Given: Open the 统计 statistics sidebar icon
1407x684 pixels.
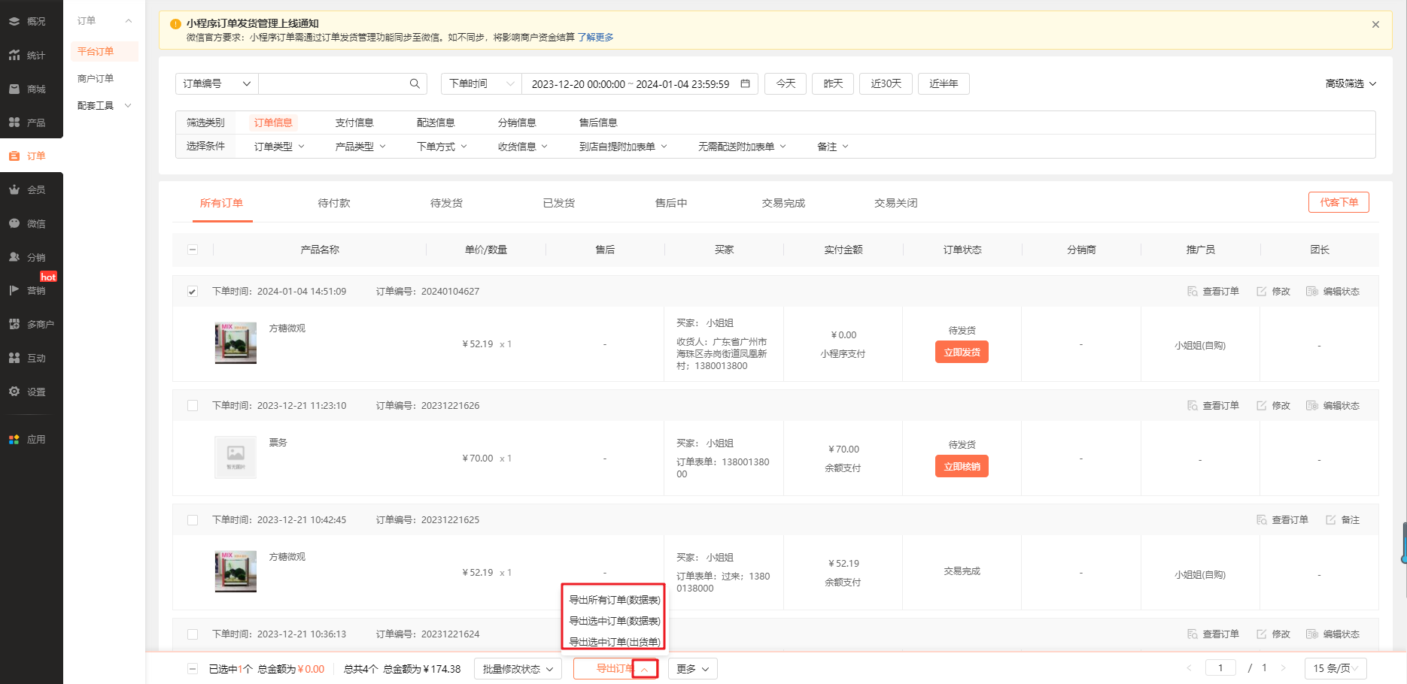Looking at the screenshot, I should 14,55.
